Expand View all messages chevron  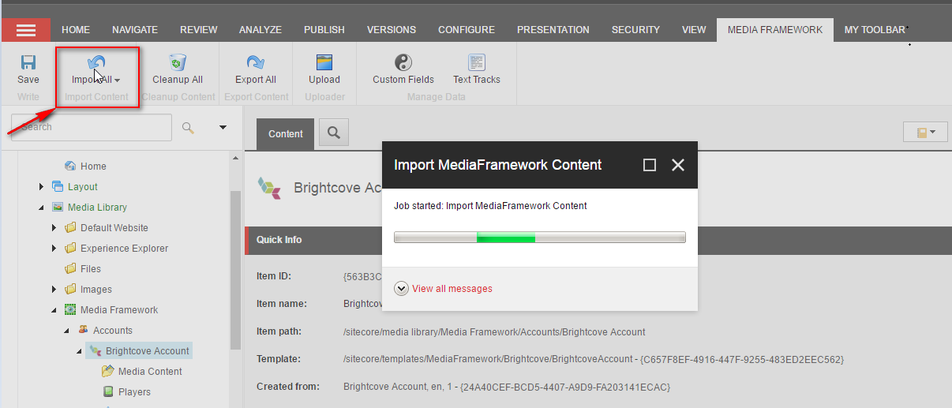[x=401, y=289]
